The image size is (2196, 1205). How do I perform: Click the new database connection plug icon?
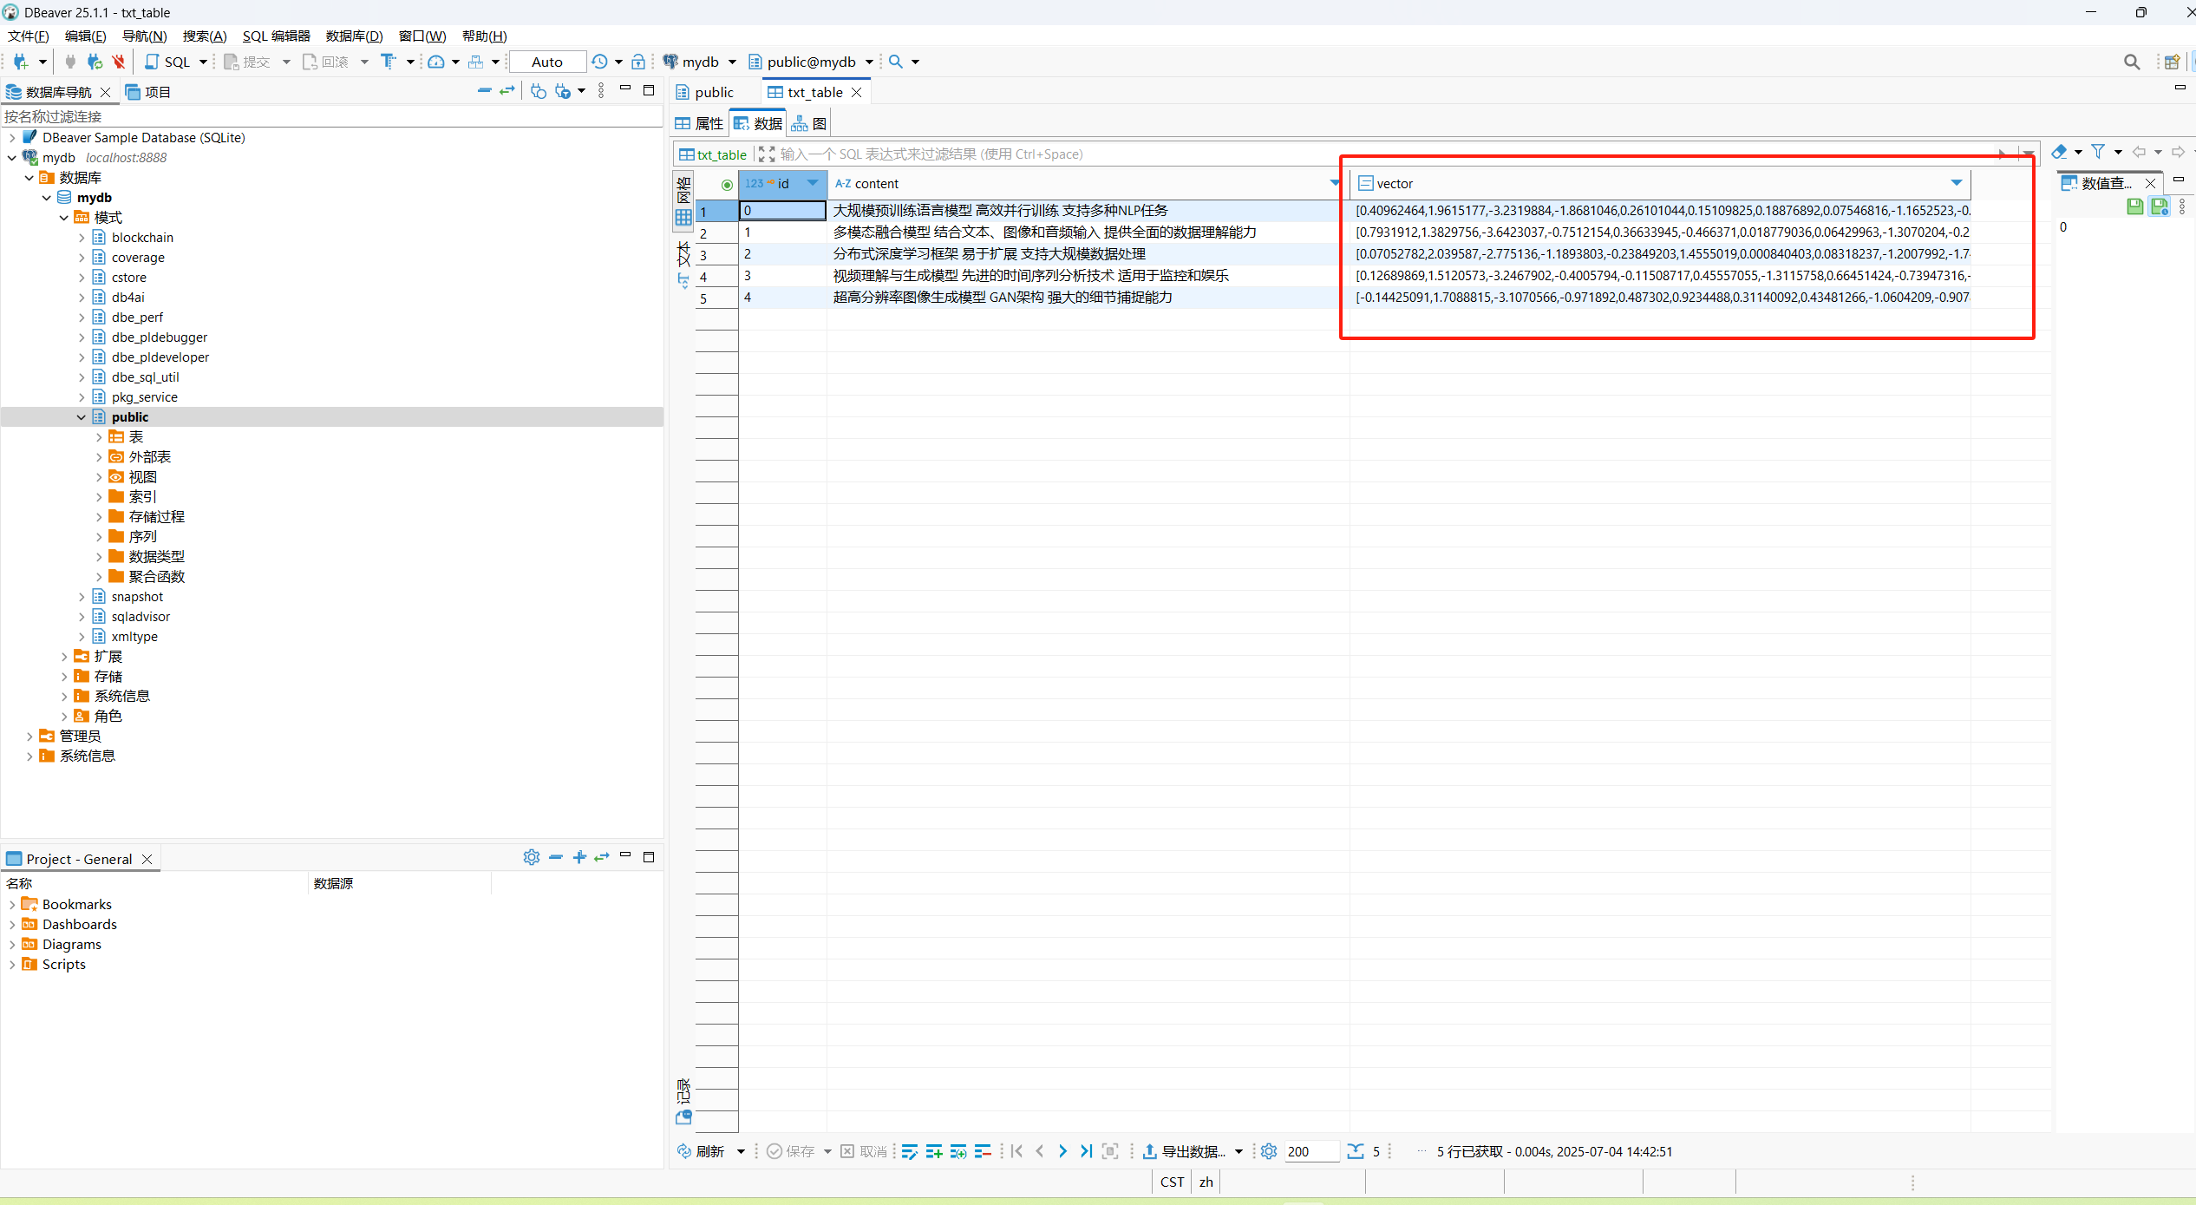click(21, 62)
